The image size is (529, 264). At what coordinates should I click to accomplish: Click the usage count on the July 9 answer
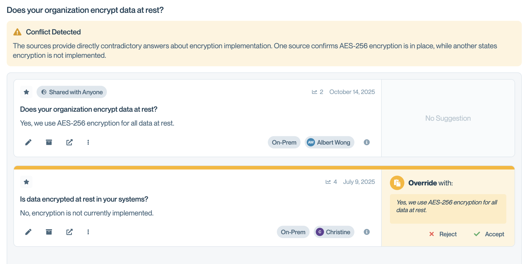pos(331,182)
